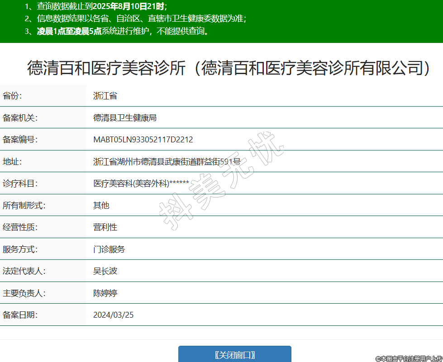Image resolution: width=443 pixels, height=362 pixels.
Task: Click the 备案日期 value 2024/03/25
Action: (x=113, y=315)
